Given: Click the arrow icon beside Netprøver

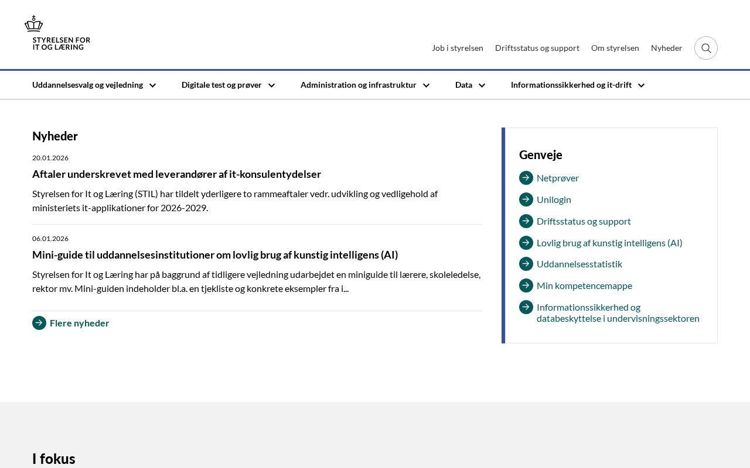Looking at the screenshot, I should click(x=526, y=178).
